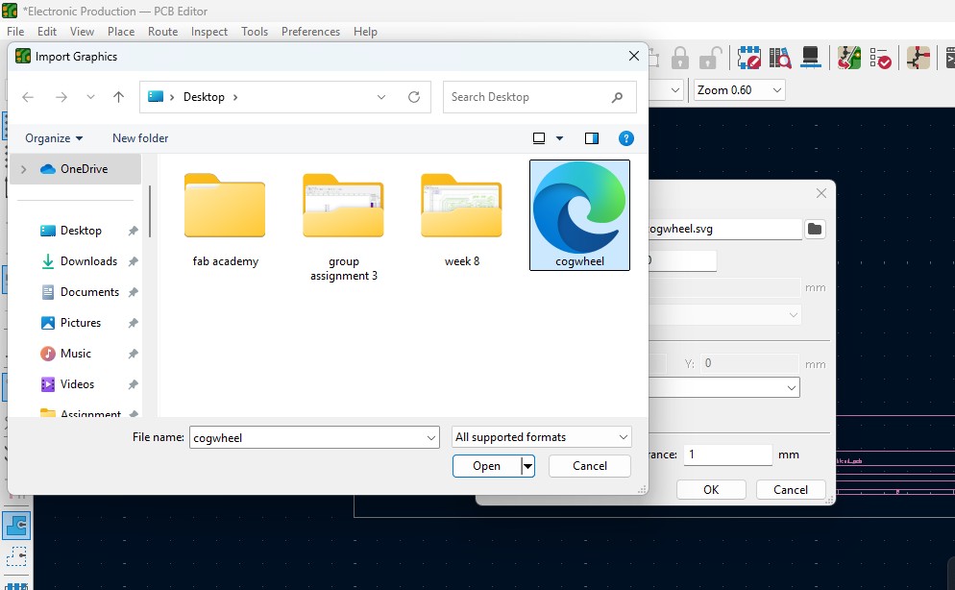
Task: Open the Preferences menu
Action: point(310,32)
